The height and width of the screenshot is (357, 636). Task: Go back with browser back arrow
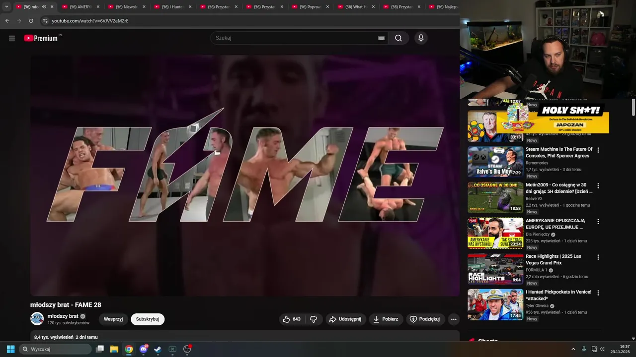click(7, 21)
